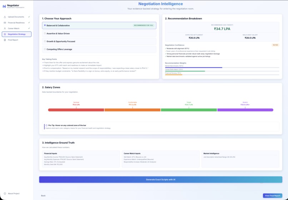The image size is (288, 200).
Task: Click the Target ₹34.7 LPA zone label
Action: 189,104
